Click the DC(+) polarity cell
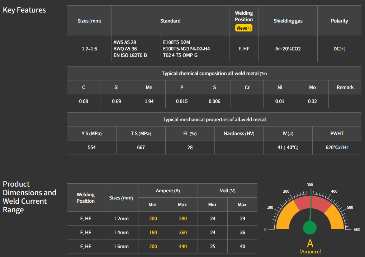Image resolution: width=365 pixels, height=257 pixels. pyautogui.click(x=339, y=49)
